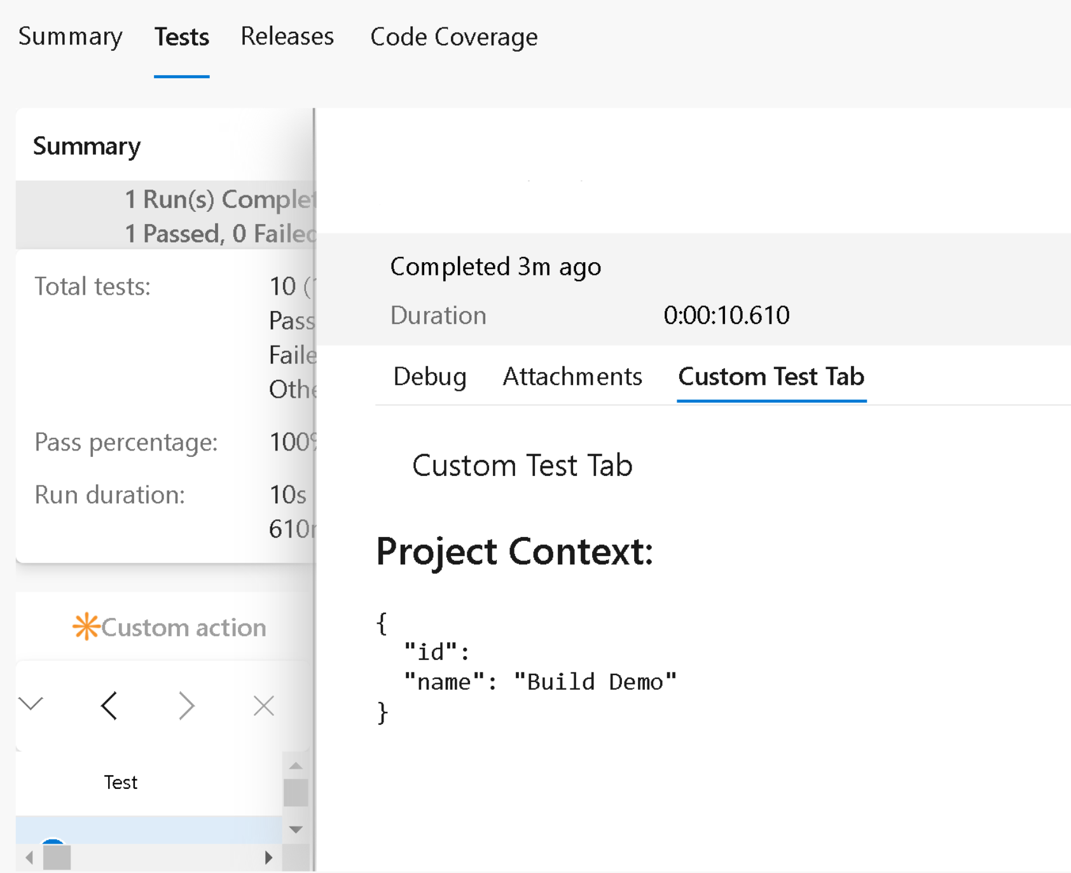This screenshot has width=1071, height=873.
Task: Open the Code Coverage tab
Action: pos(453,37)
